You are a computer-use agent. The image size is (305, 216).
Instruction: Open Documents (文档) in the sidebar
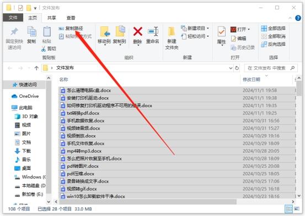tap(23, 142)
